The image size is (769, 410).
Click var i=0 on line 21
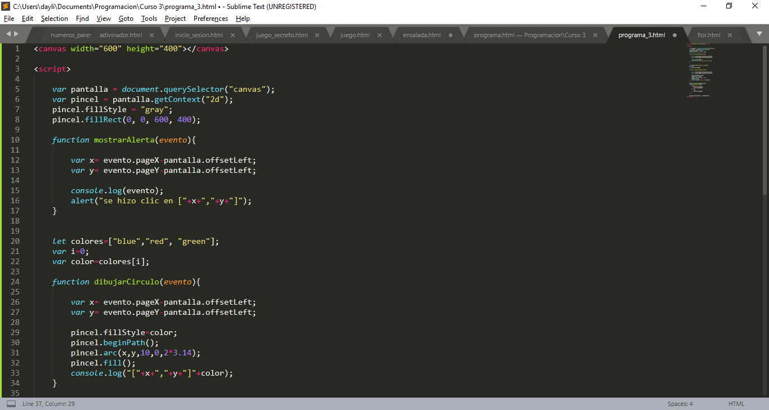tap(71, 251)
